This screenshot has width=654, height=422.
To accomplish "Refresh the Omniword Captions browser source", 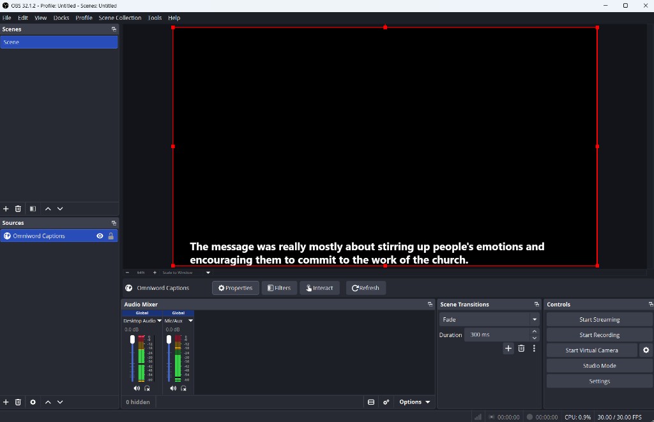I will tap(365, 288).
